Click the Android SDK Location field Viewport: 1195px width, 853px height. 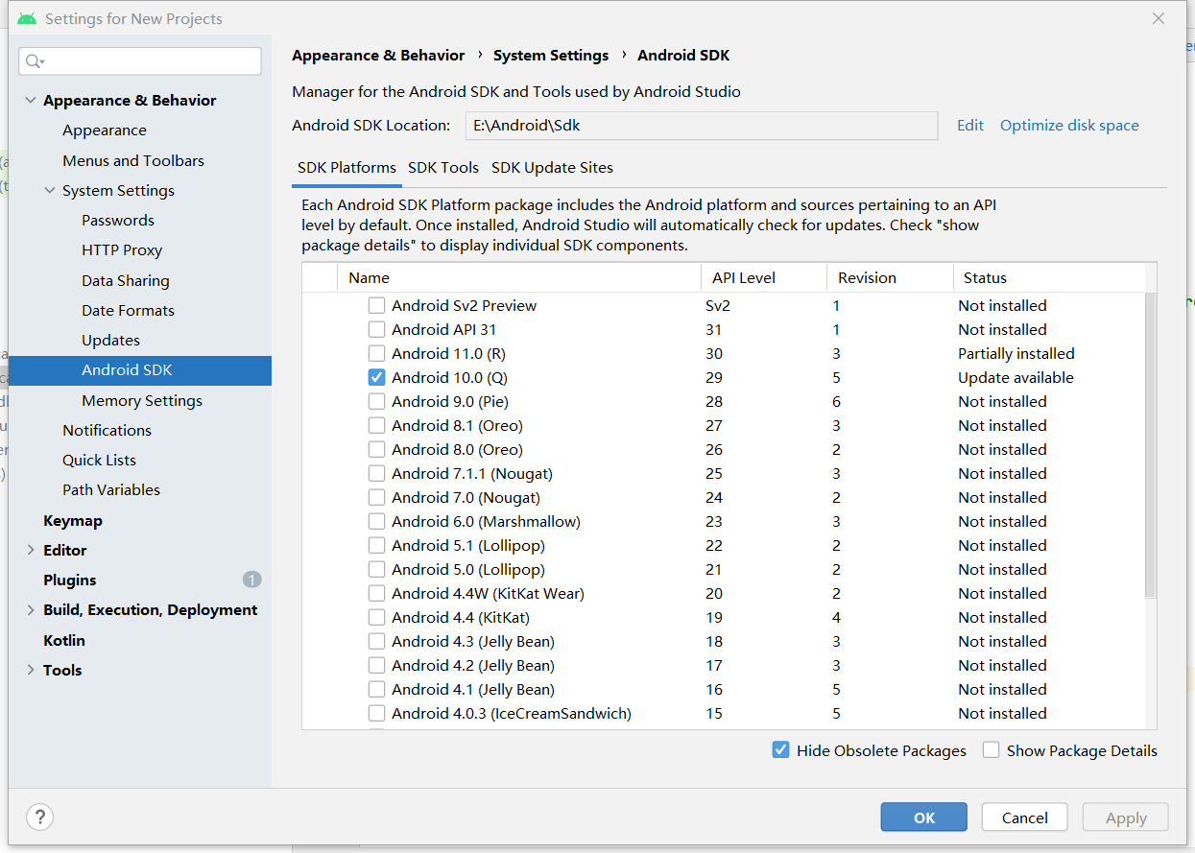pyautogui.click(x=702, y=126)
